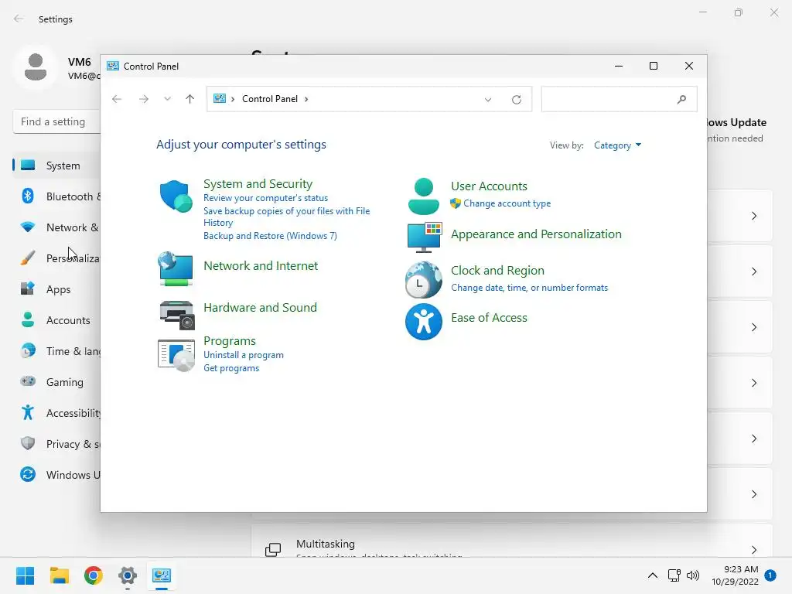The height and width of the screenshot is (594, 792).
Task: Open the Programs icon in Control Panel
Action: (176, 356)
